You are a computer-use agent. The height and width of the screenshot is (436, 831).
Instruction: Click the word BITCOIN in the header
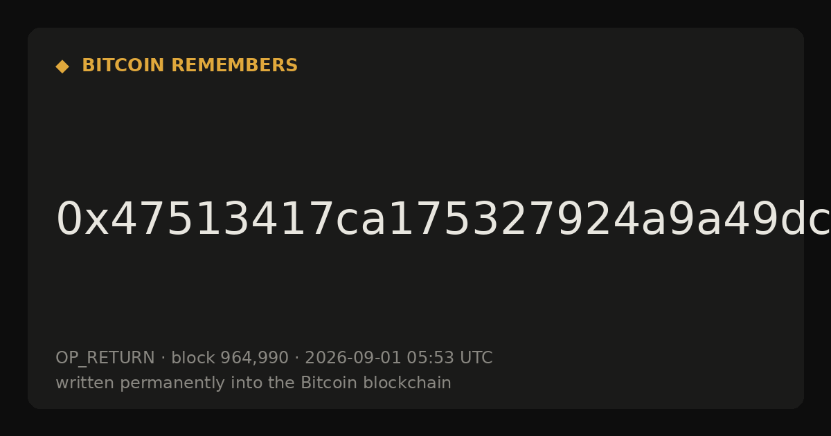(x=123, y=66)
